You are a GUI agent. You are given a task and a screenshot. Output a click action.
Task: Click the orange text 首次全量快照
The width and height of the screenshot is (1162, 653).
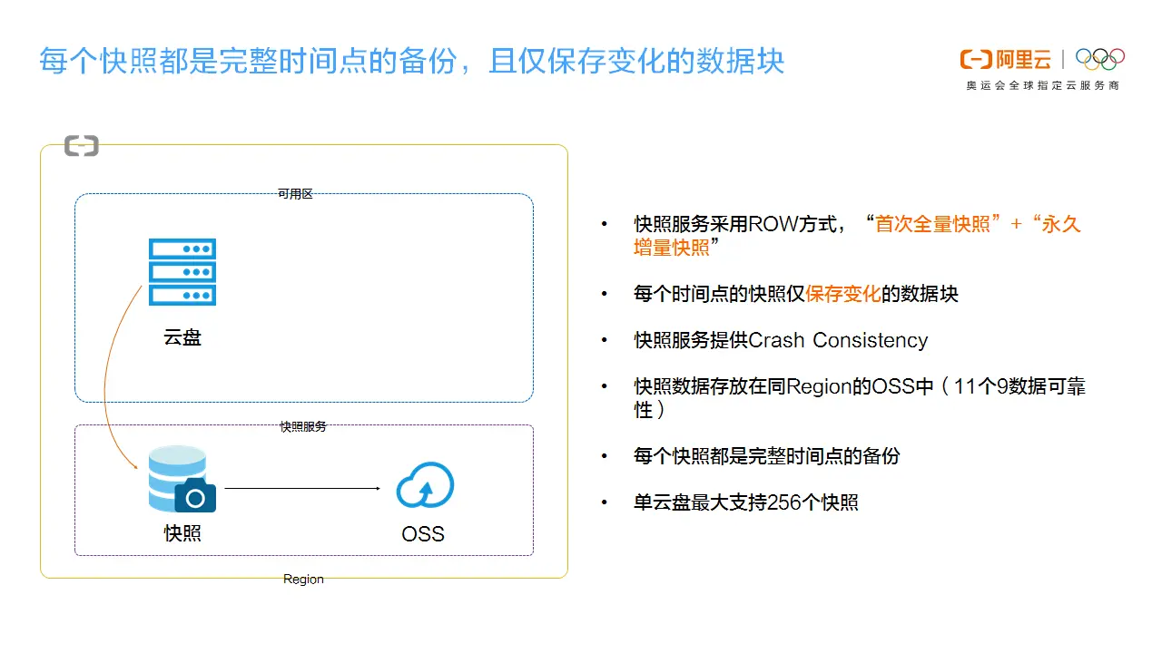(x=932, y=224)
